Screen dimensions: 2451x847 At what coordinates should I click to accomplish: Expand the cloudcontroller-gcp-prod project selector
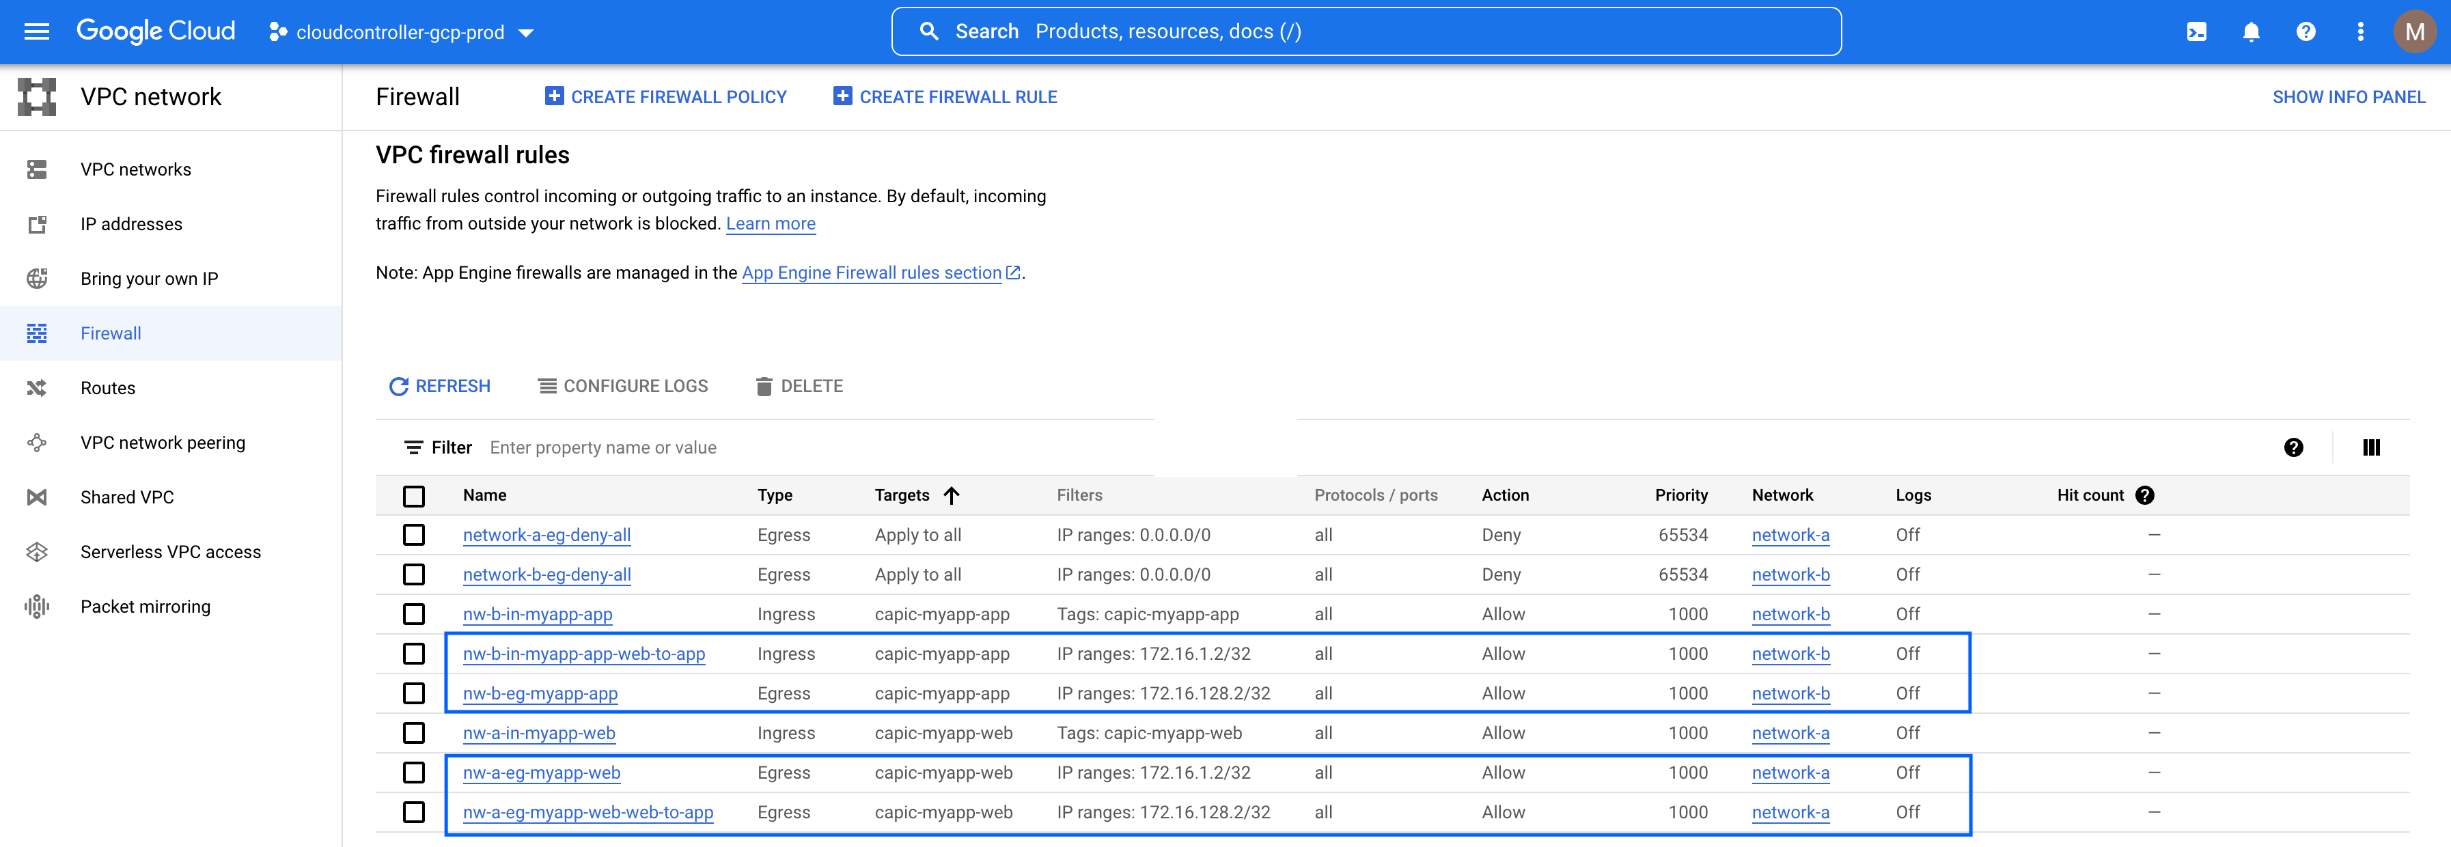coord(400,32)
